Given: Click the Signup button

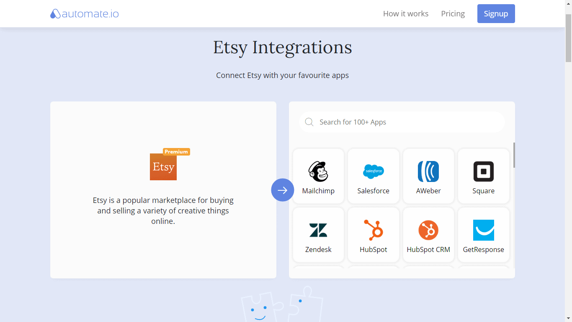Looking at the screenshot, I should coord(496,14).
